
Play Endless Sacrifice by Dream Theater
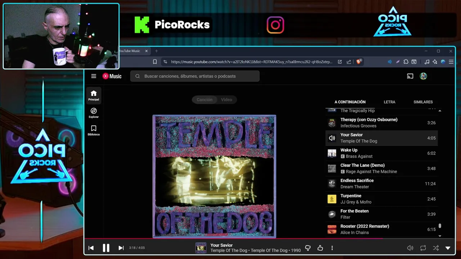[x=382, y=184]
